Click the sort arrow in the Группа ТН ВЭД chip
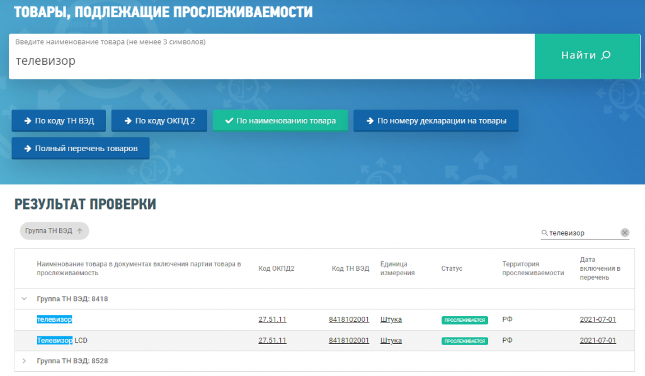Image resolution: width=645 pixels, height=376 pixels. 79,231
